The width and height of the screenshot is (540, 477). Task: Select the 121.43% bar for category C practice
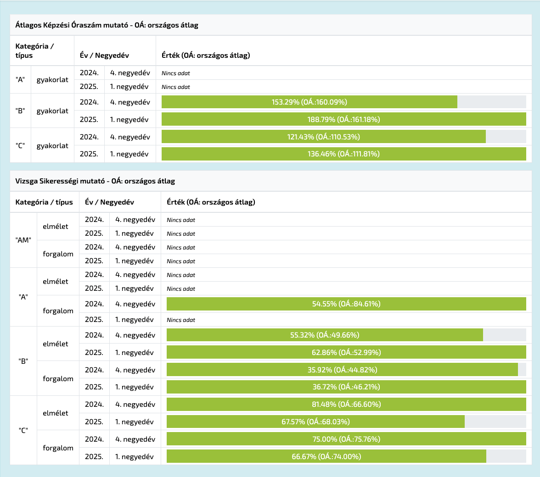(323, 137)
